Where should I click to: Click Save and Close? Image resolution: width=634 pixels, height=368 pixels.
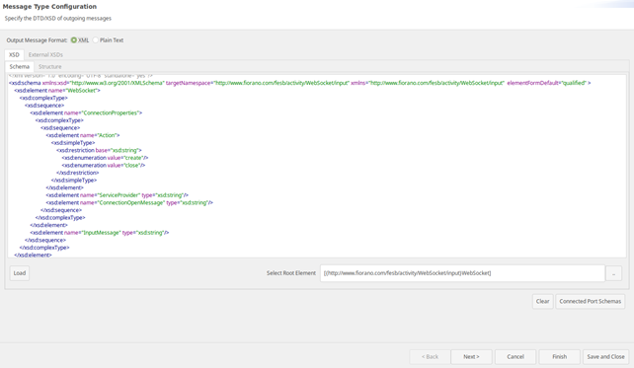click(x=605, y=357)
